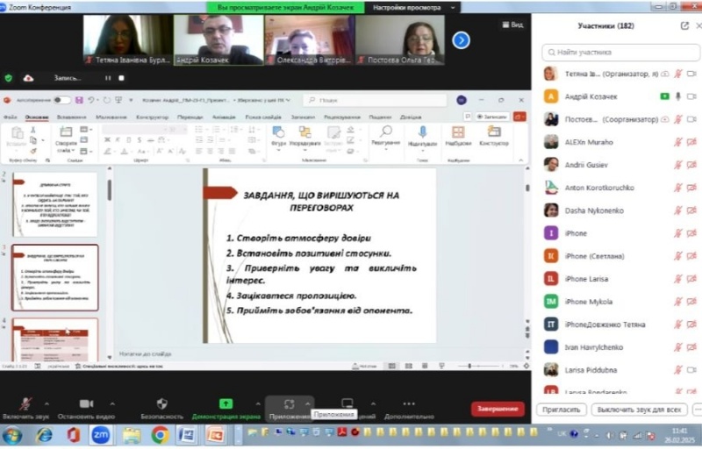
Task: Stop the Zoom recording
Action: (x=121, y=78)
